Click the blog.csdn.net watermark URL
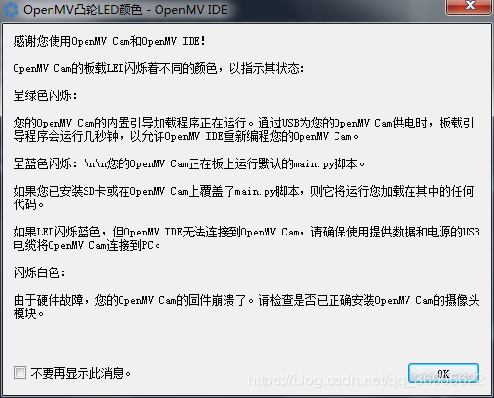This screenshot has height=398, width=494. (366, 380)
